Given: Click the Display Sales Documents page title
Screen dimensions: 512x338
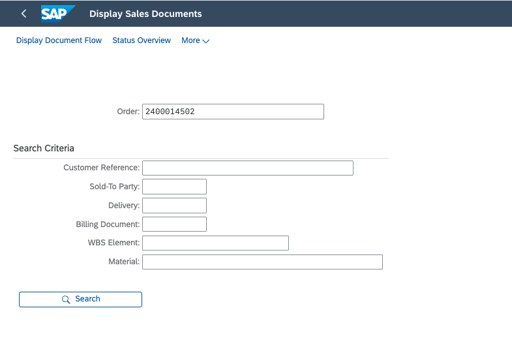Looking at the screenshot, I should click(x=145, y=14).
